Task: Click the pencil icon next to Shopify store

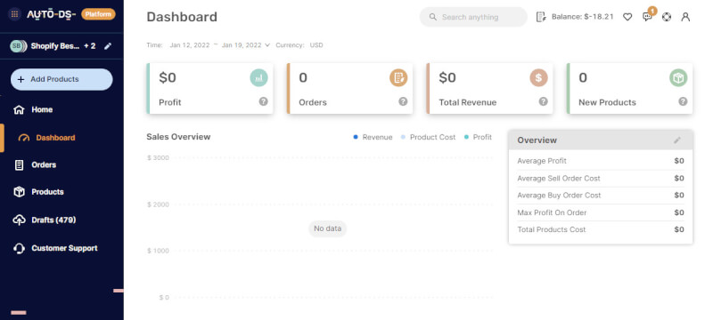Action: click(x=108, y=46)
